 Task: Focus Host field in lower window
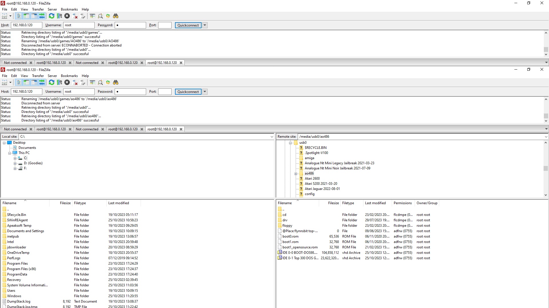(27, 92)
